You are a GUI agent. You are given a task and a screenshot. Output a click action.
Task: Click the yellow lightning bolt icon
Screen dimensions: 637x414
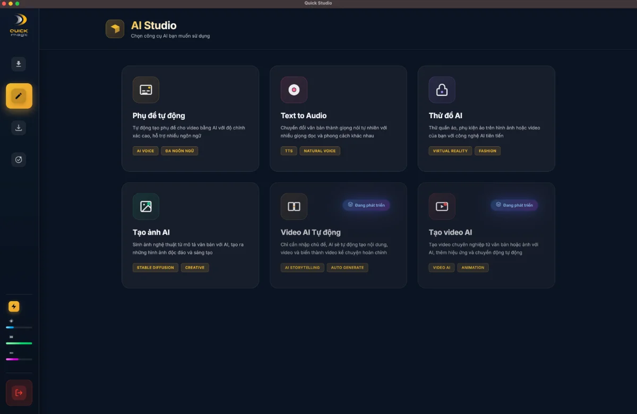tap(14, 306)
